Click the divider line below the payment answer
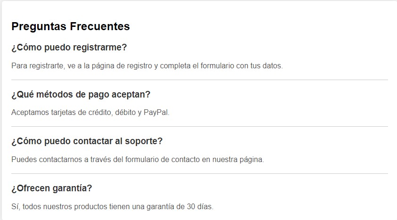This screenshot has height=220, width=397. click(199, 127)
